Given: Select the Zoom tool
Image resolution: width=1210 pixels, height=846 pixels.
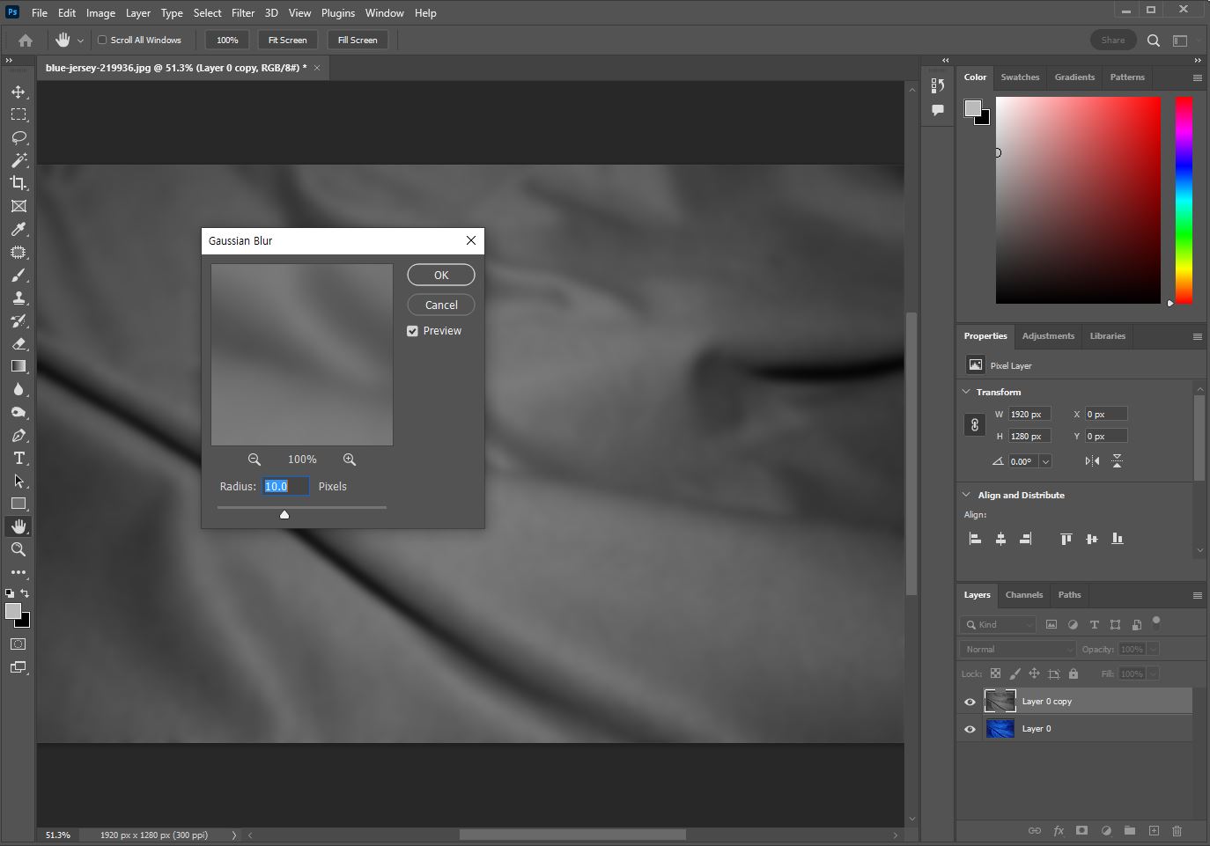Looking at the screenshot, I should (18, 549).
